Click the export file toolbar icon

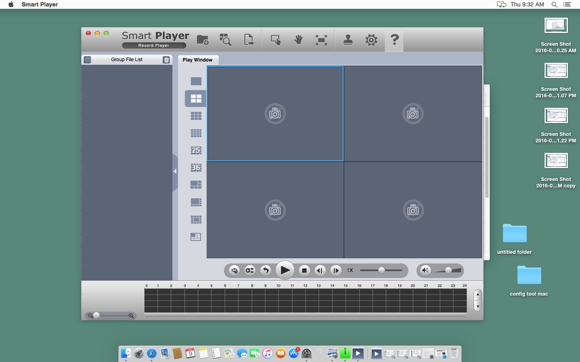pyautogui.click(x=249, y=40)
